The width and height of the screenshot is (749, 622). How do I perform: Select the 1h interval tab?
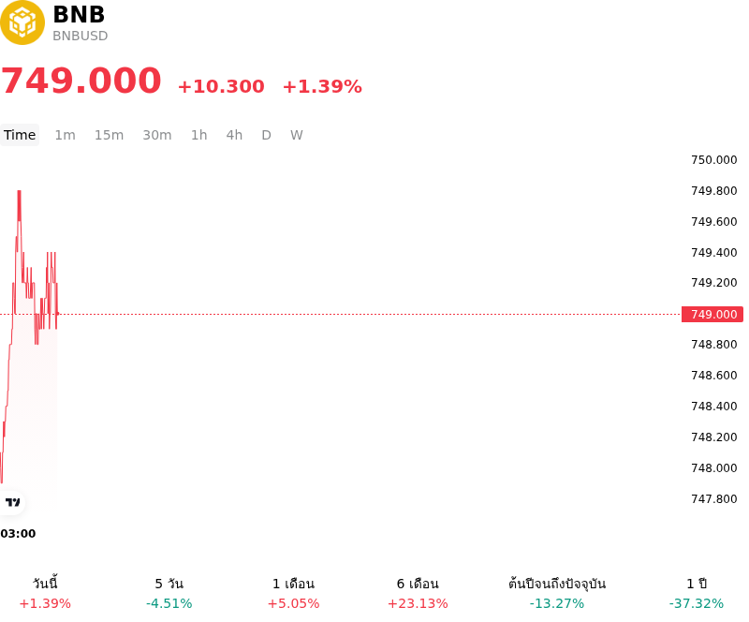[x=199, y=135]
